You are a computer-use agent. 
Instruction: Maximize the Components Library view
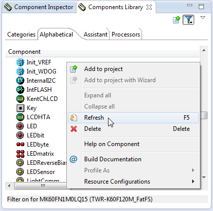tap(201, 7)
